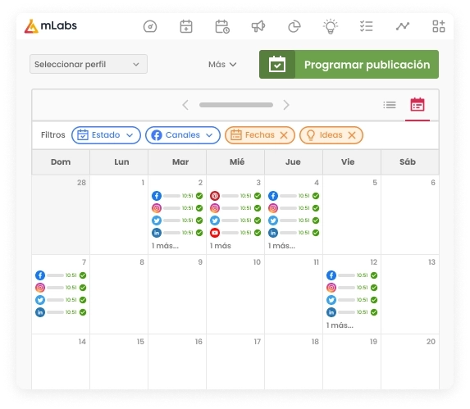The width and height of the screenshot is (470, 409).
Task: Click Programar publicación button
Action: tap(349, 65)
